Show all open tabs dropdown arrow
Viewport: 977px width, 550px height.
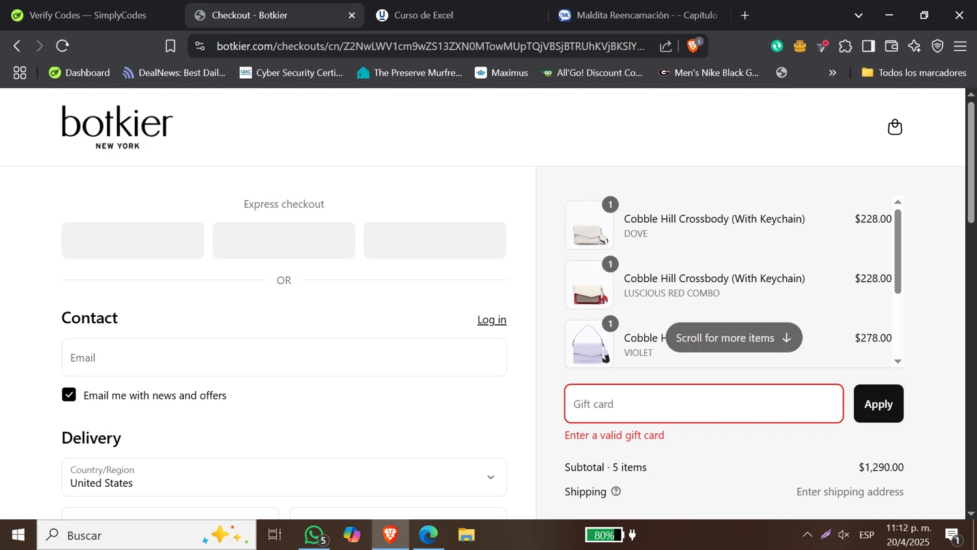tap(858, 15)
